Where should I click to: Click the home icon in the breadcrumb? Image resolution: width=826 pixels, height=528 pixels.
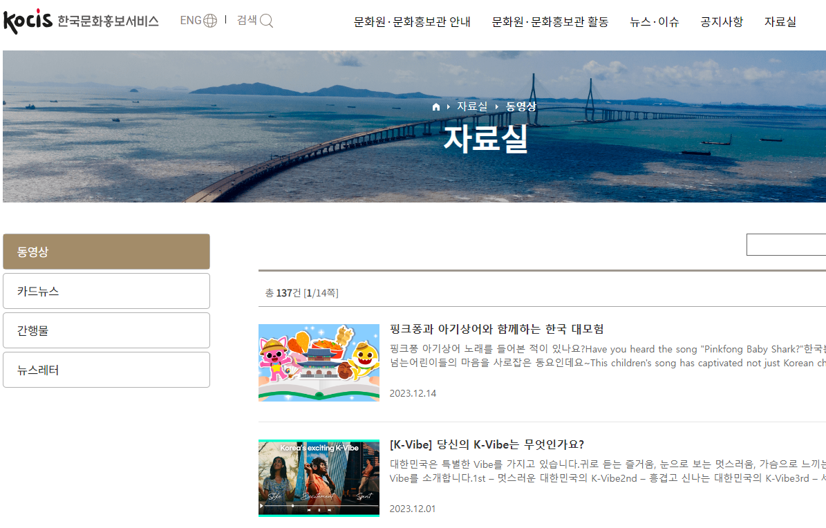click(x=436, y=106)
